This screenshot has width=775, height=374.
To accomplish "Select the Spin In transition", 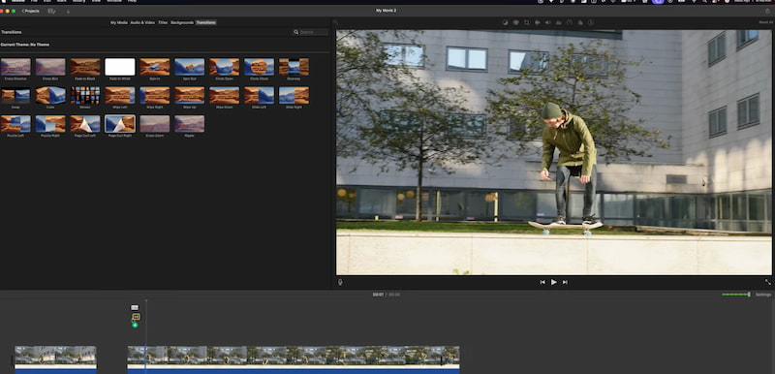I will pos(155,67).
